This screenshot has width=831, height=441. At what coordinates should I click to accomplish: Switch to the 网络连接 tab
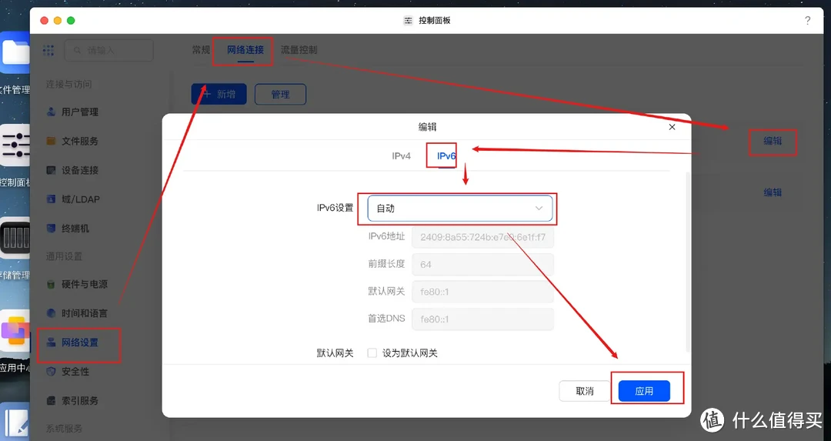tap(245, 50)
